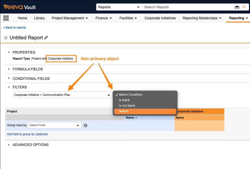Click the orange magnifier search icon
Screen dimensions: 250x169
[x=244, y=7]
